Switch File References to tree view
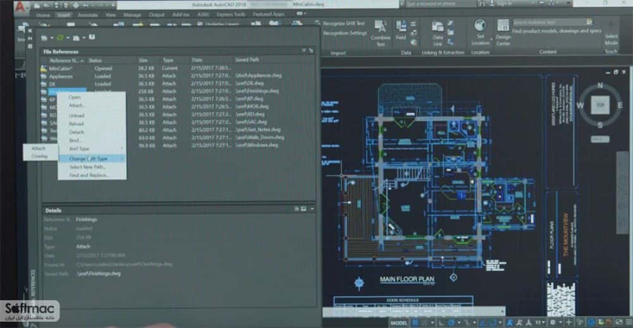Image resolution: width=633 pixels, height=328 pixels. click(311, 51)
